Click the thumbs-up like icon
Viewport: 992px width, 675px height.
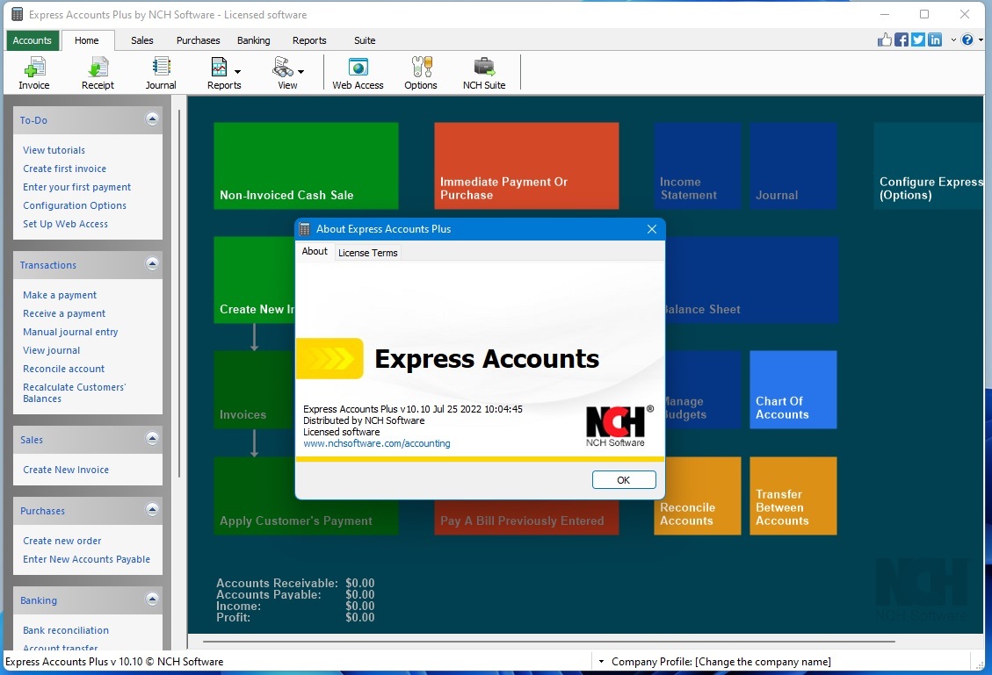point(885,39)
